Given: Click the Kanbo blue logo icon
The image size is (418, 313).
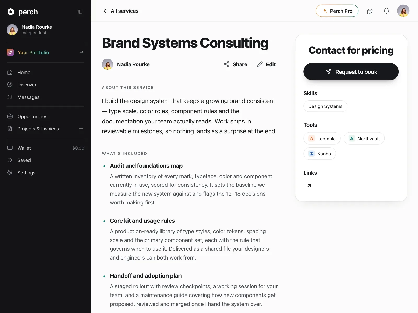Looking at the screenshot, I should [311, 154].
